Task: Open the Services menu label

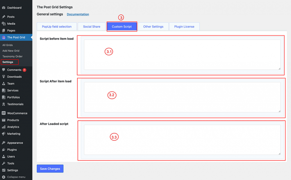Action: pyautogui.click(x=13, y=90)
